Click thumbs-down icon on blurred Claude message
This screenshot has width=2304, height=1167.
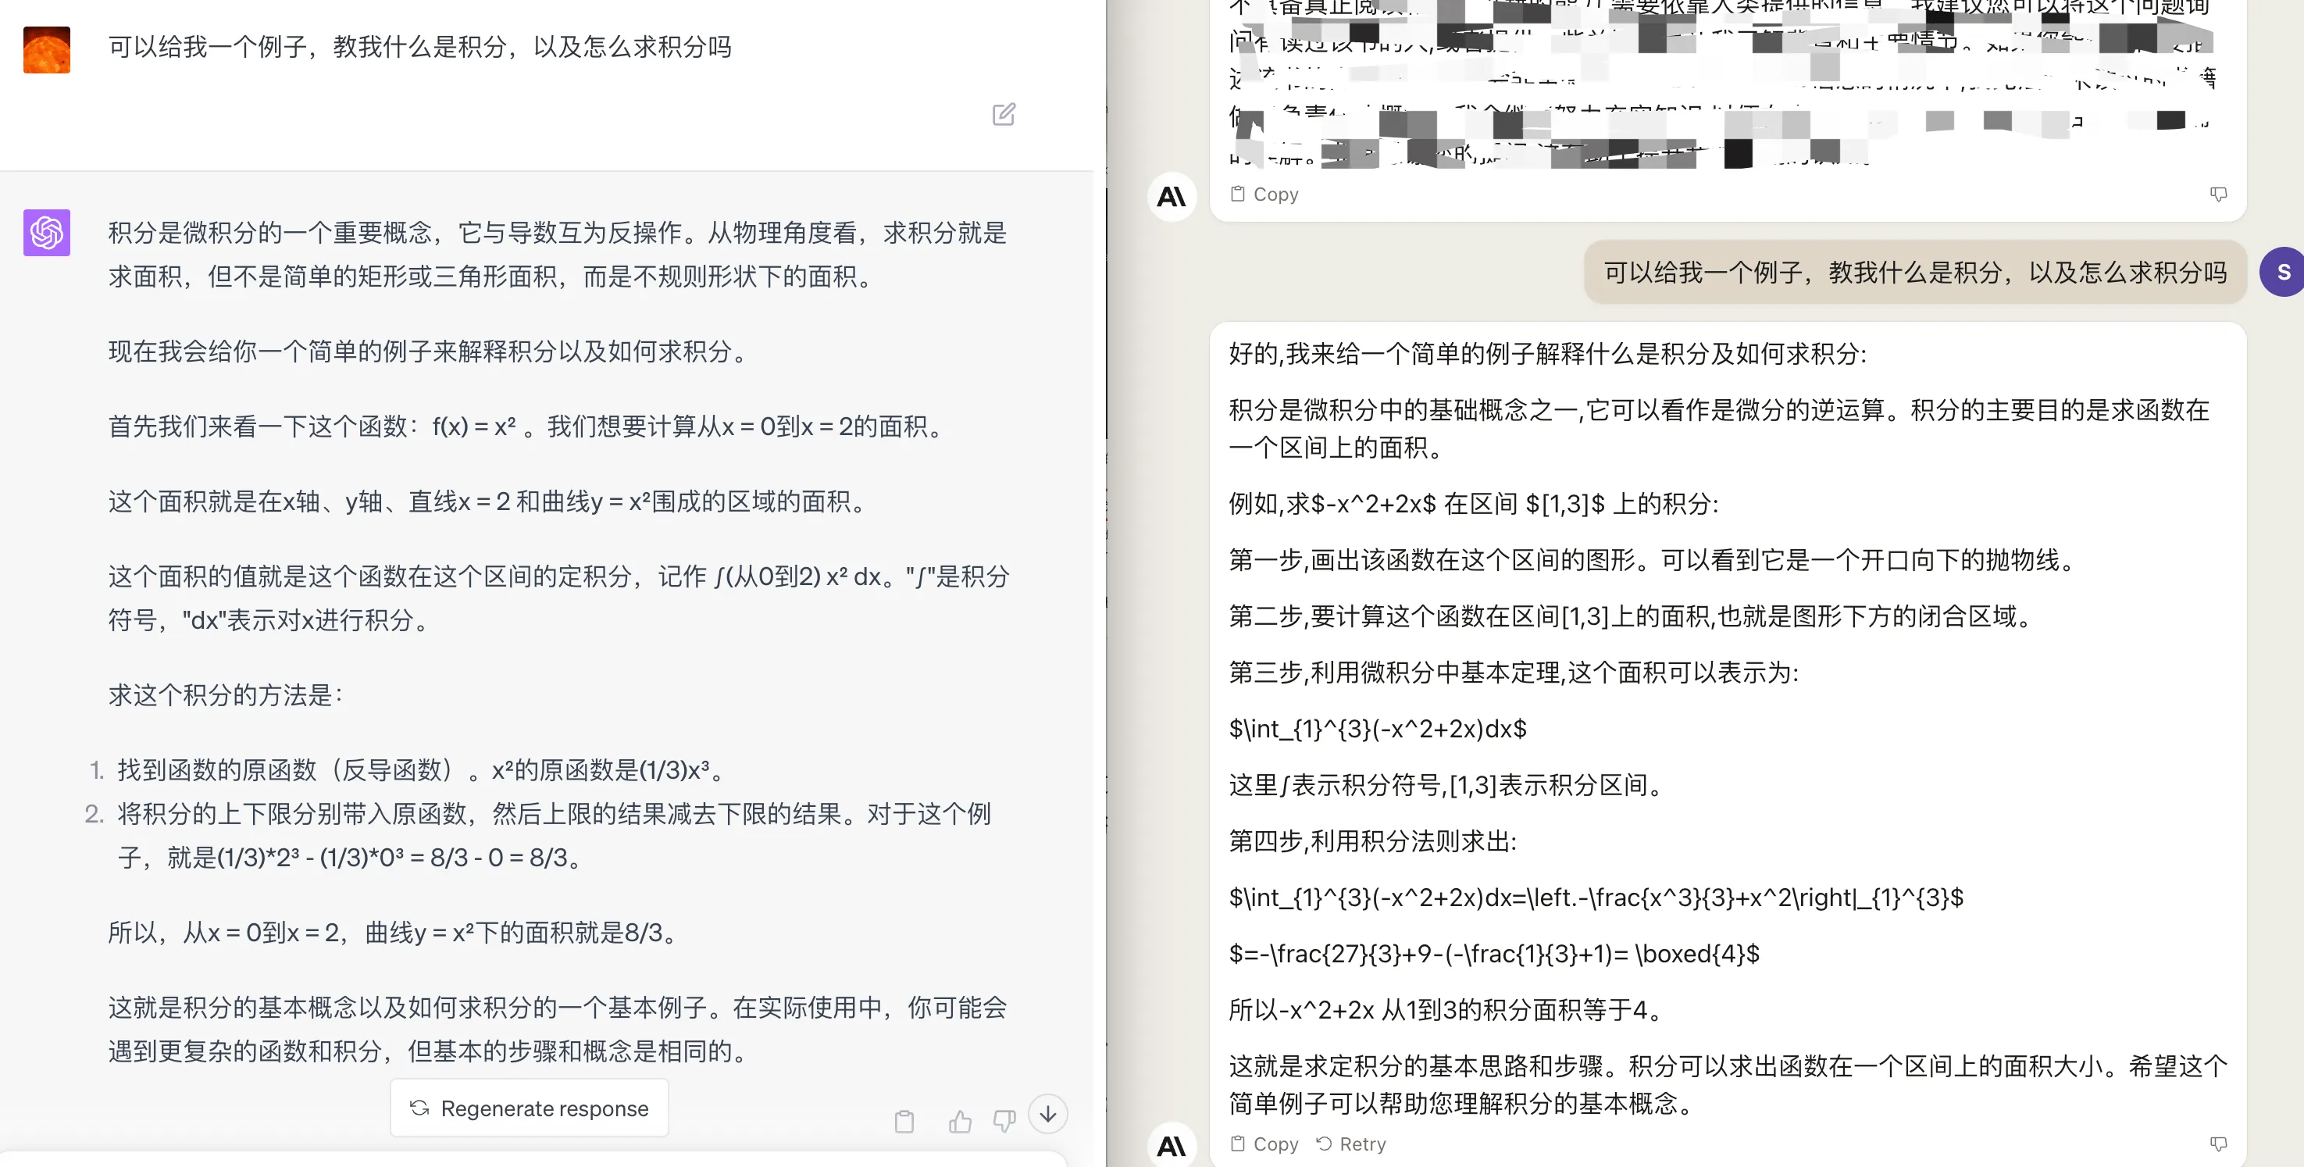click(2218, 194)
